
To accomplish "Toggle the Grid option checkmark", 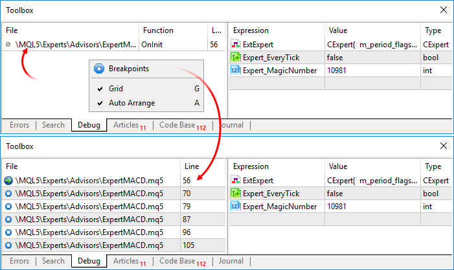I will click(100, 89).
